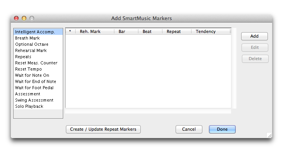
Task: Select Reset Meas. Counter entry
Action: tap(38, 63)
